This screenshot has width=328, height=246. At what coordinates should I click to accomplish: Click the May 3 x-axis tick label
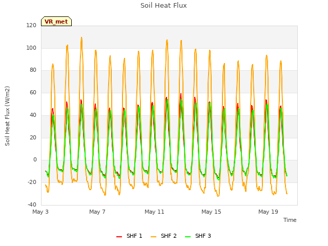pyautogui.click(x=40, y=212)
